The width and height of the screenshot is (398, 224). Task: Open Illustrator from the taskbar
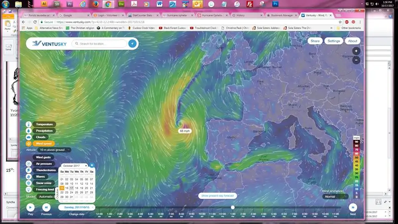click(x=44, y=4)
